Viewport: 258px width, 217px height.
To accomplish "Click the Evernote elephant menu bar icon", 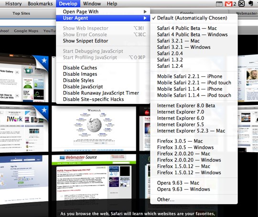I will coord(251,4).
